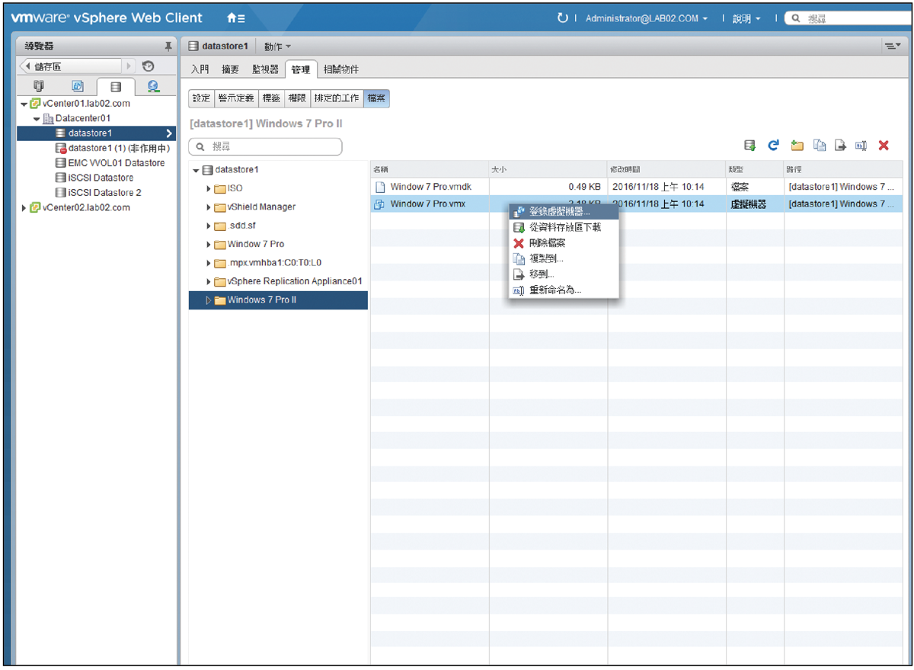Switch to Storage navigator tab

click(x=116, y=86)
